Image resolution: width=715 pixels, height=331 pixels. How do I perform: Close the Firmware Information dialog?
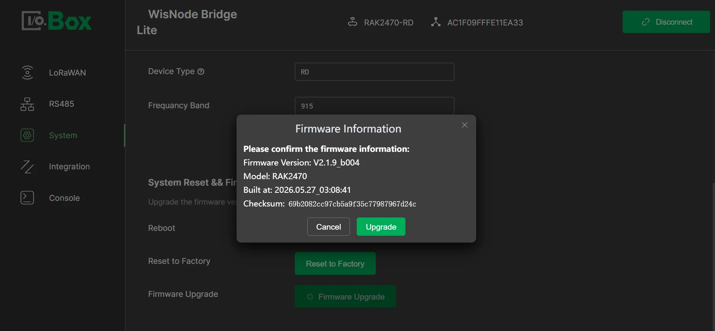[464, 125]
